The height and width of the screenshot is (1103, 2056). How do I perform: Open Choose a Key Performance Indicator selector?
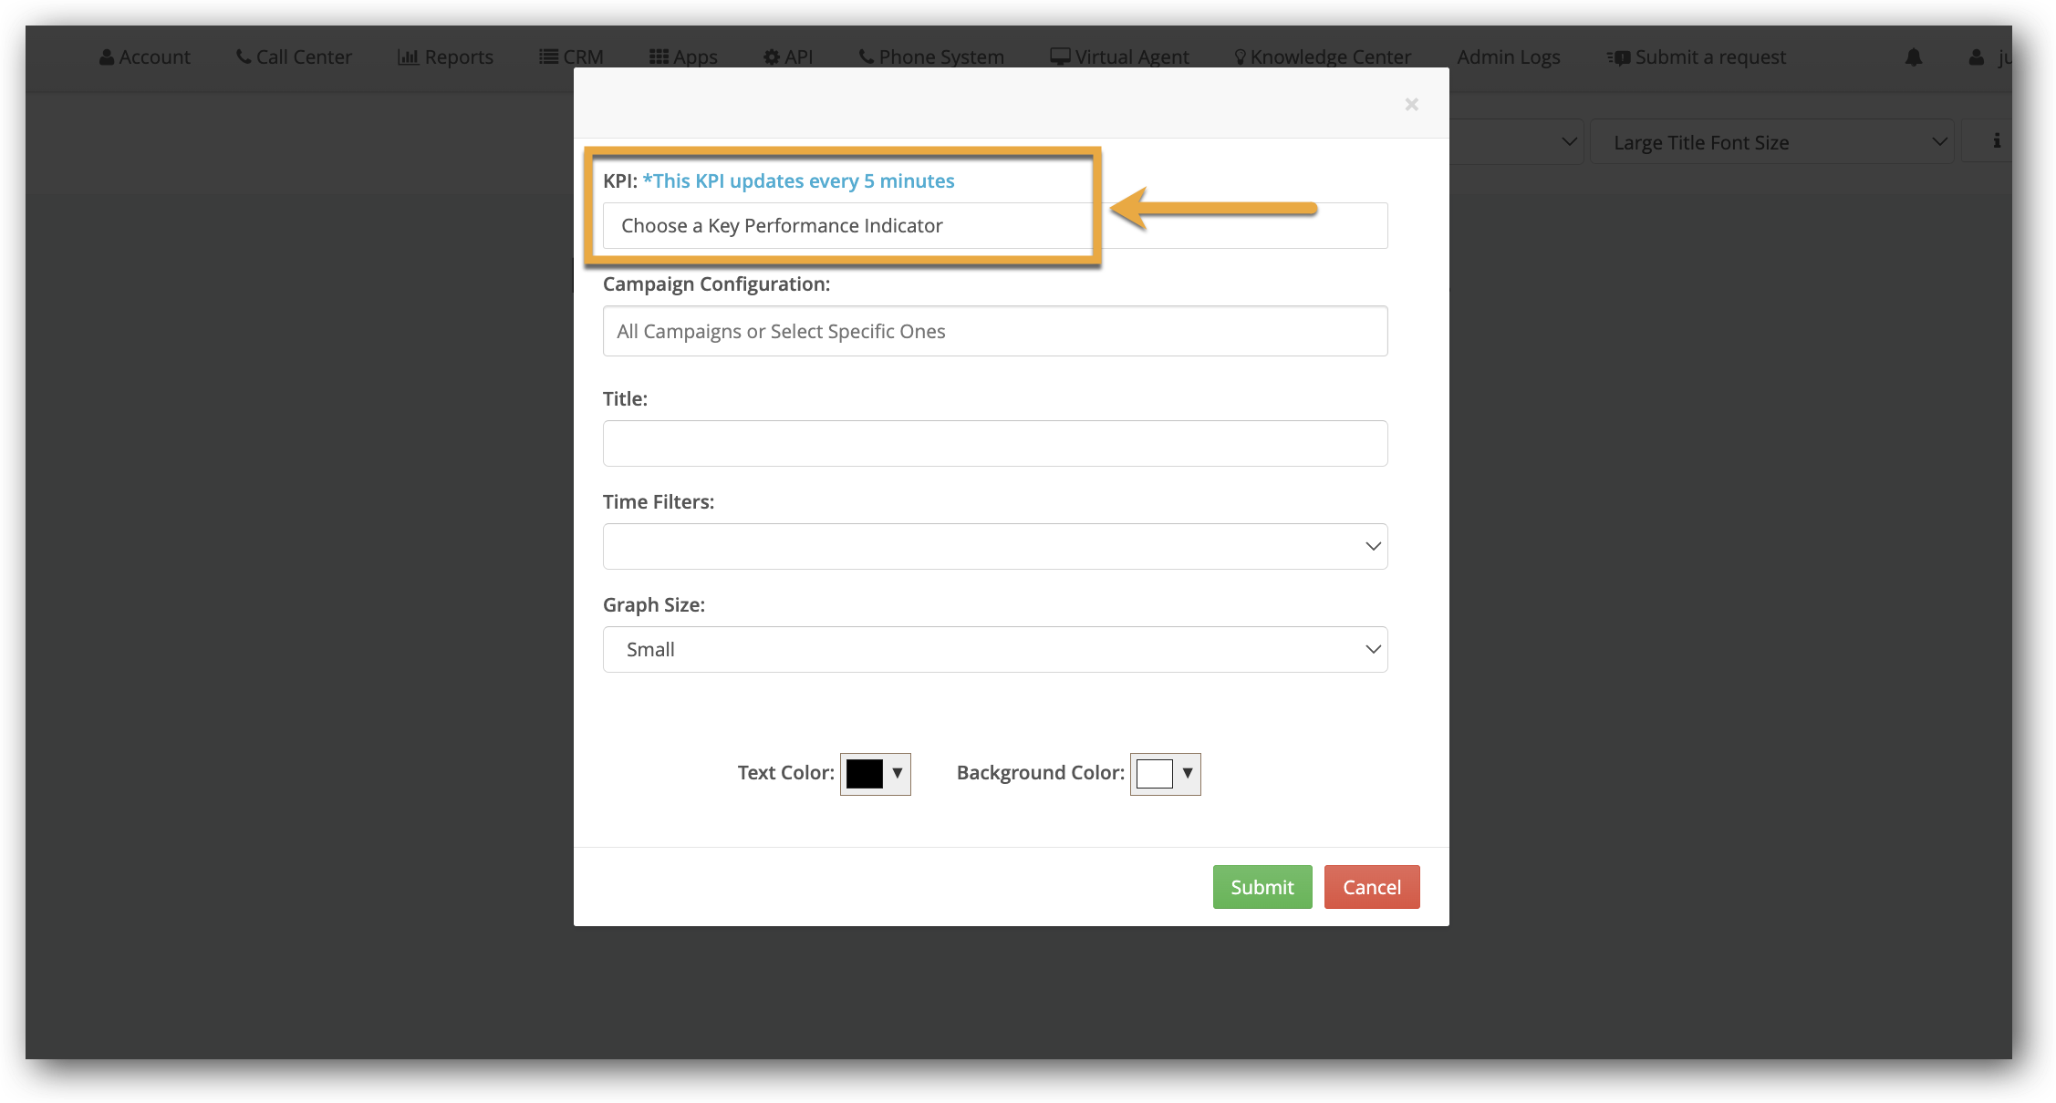[x=994, y=226]
